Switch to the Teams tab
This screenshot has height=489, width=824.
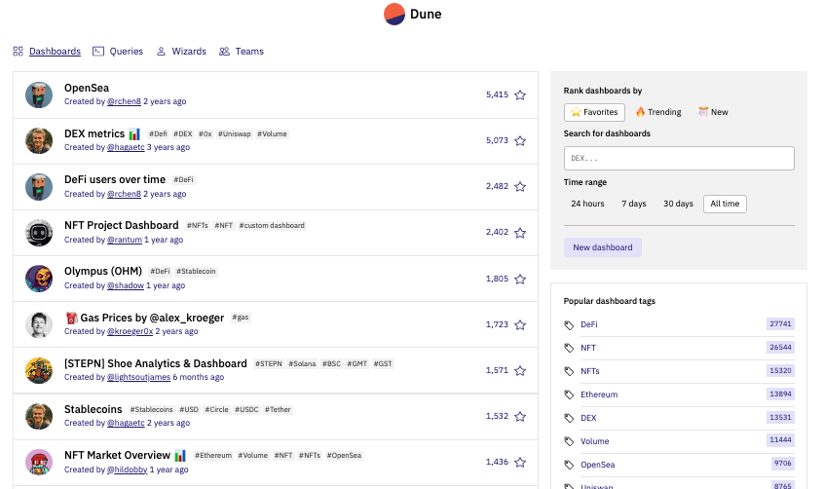pos(249,51)
